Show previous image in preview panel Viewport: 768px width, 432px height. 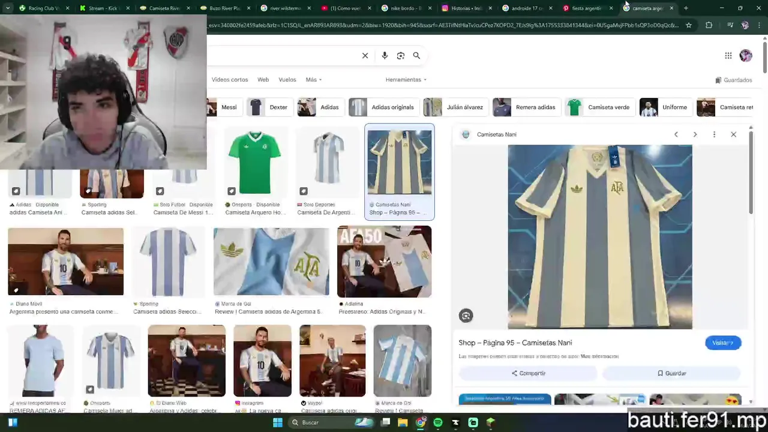(676, 134)
